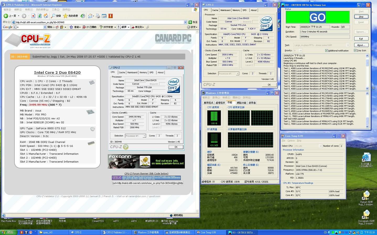Click ORTHOS upper log scrollbar
Screen dimensions: 377x235
coord(367,72)
